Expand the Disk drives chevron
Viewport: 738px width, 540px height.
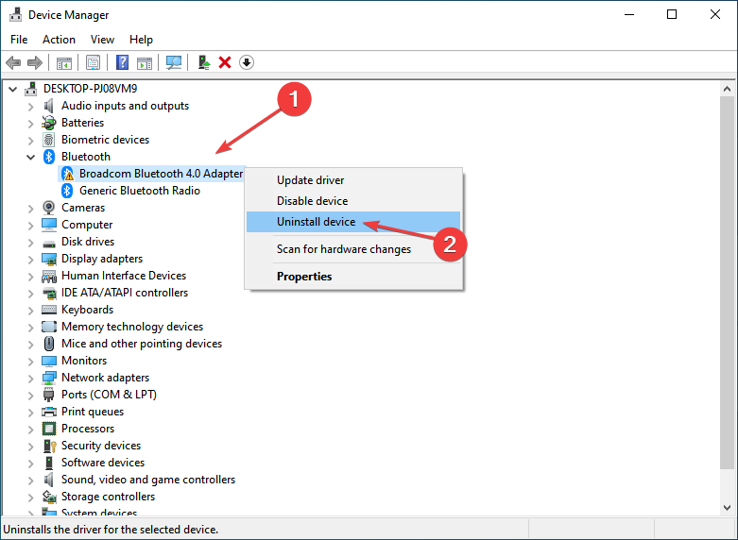[30, 242]
